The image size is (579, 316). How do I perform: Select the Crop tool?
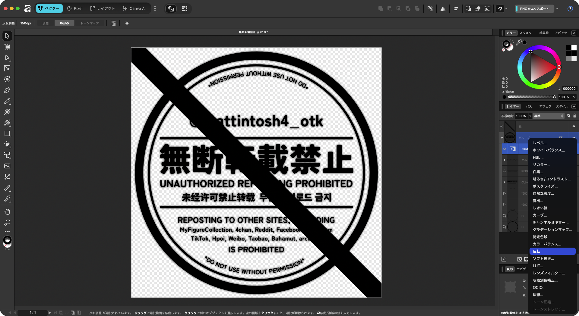[x=7, y=177]
